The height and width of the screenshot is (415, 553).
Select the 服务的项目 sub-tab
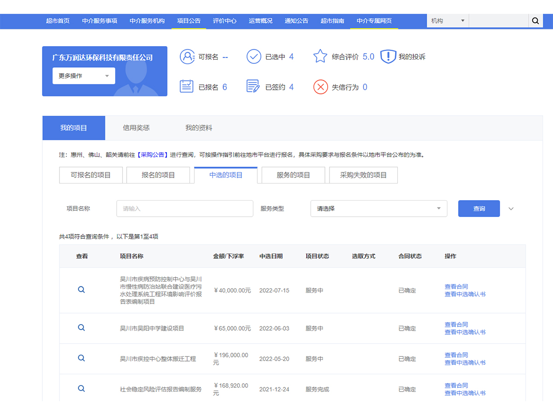click(x=293, y=175)
